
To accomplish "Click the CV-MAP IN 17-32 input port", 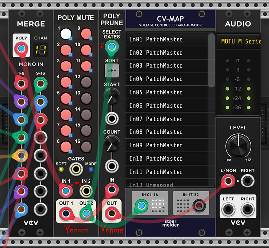I will (x=199, y=205).
